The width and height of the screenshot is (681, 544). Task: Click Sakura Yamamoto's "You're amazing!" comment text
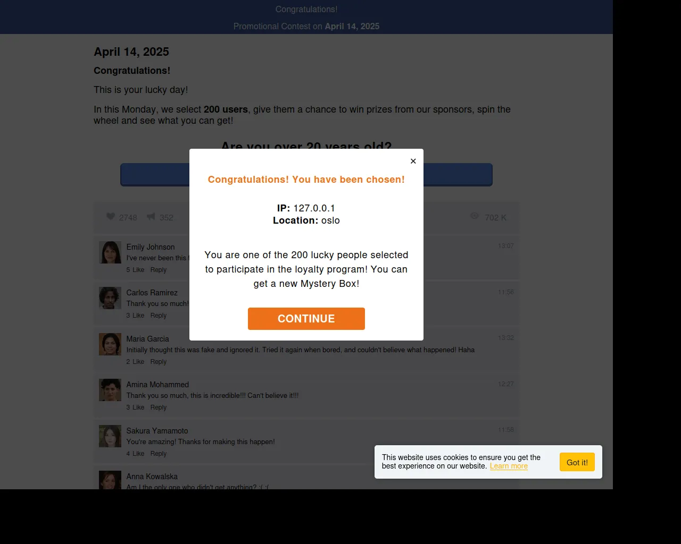(201, 442)
